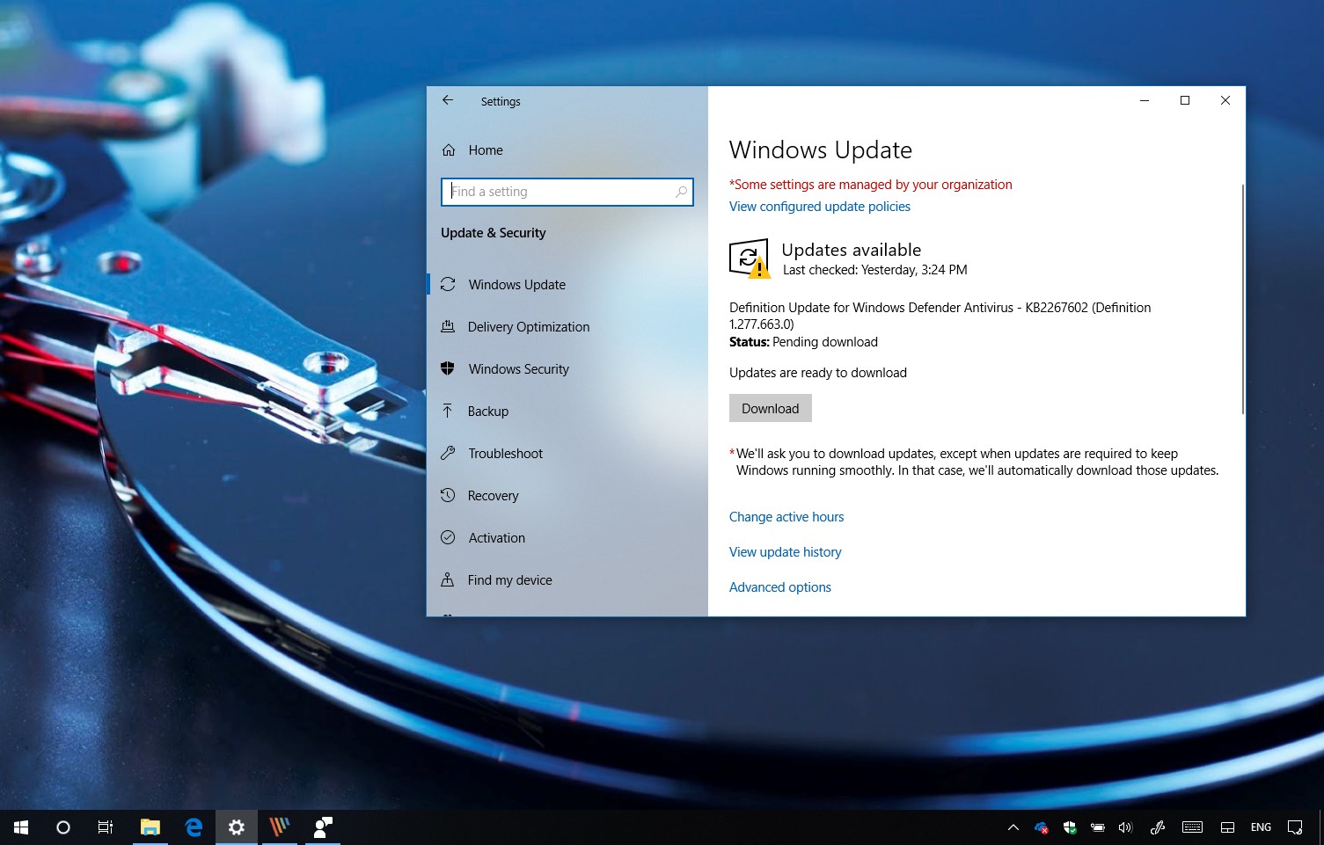Click the tablet mode tray icon
Screen dimensions: 1324x845
point(1227,827)
